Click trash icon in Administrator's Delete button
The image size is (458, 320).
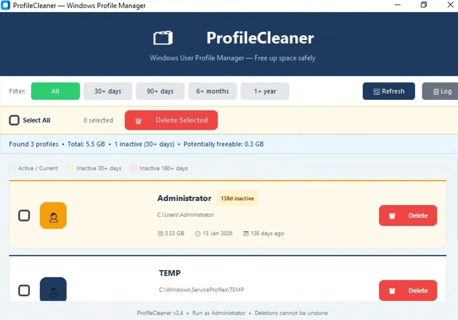click(392, 216)
